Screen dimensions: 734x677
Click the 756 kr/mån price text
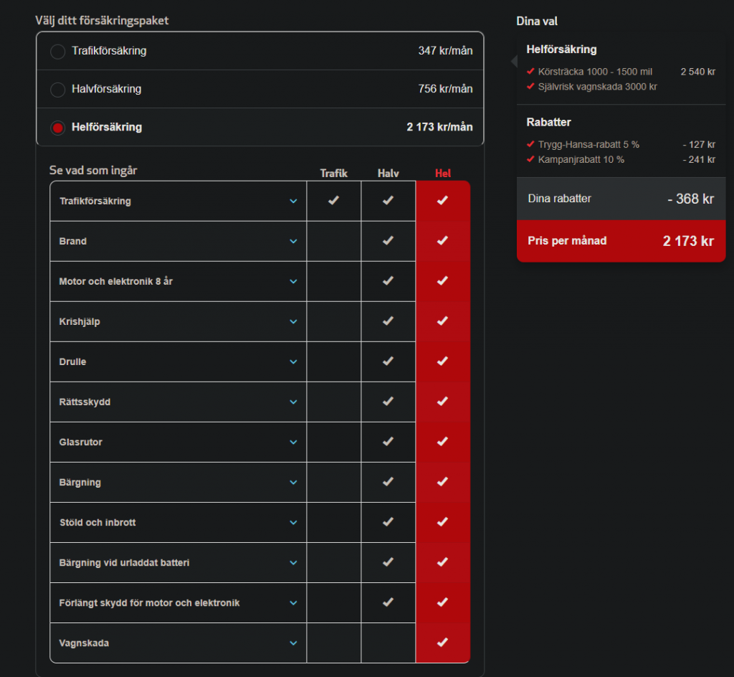[x=445, y=89]
